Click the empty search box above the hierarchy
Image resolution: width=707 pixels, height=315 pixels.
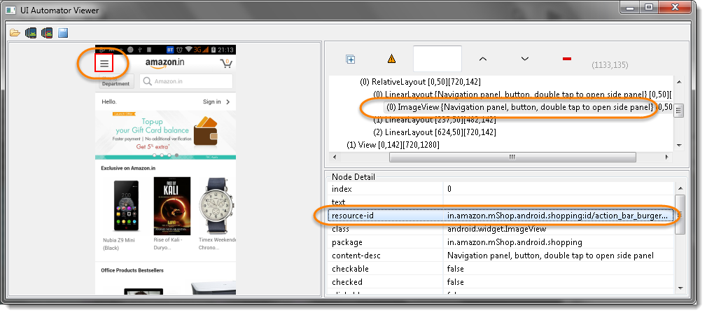coord(437,59)
